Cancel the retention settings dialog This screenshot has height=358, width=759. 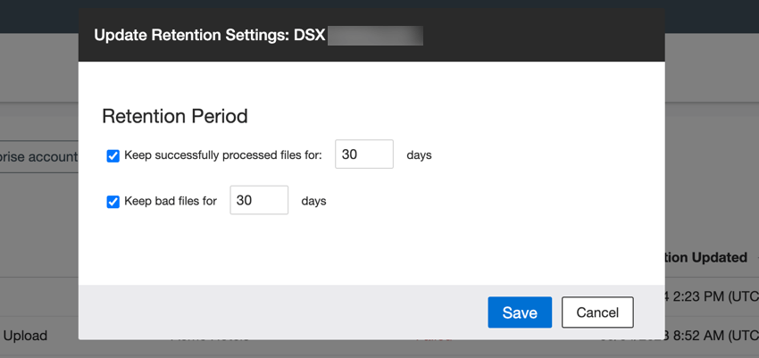597,312
